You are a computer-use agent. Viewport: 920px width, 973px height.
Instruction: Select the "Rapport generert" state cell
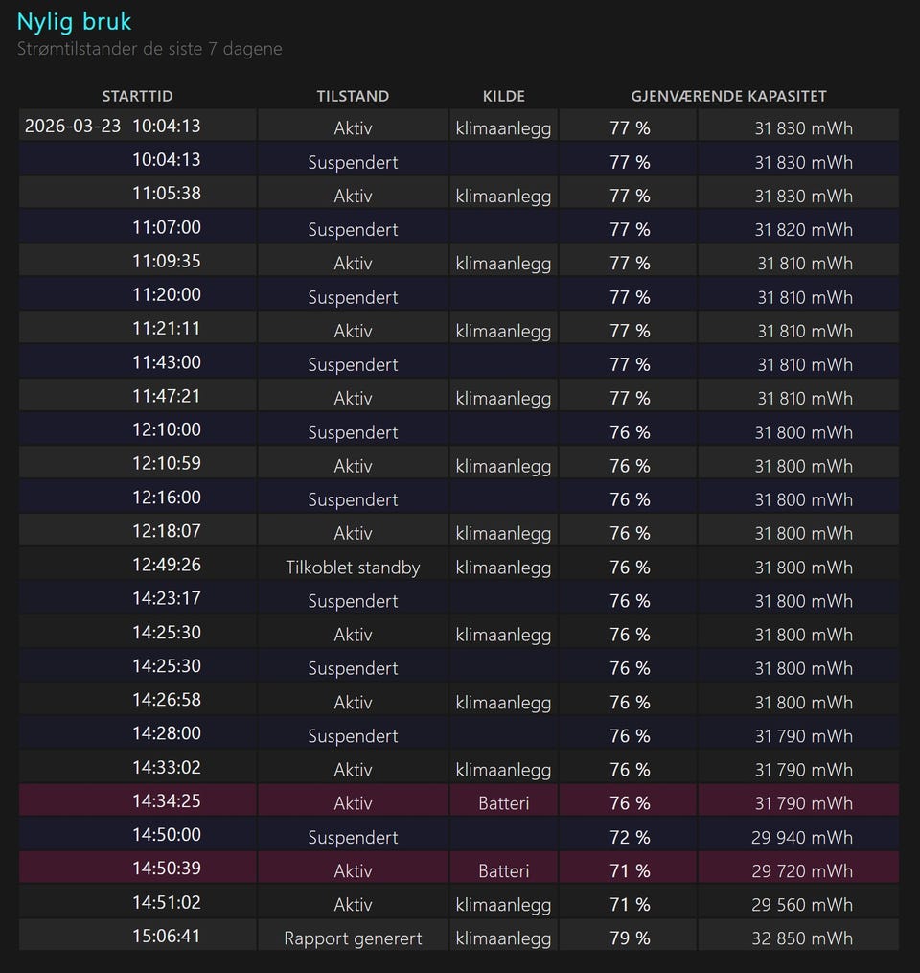tap(353, 938)
